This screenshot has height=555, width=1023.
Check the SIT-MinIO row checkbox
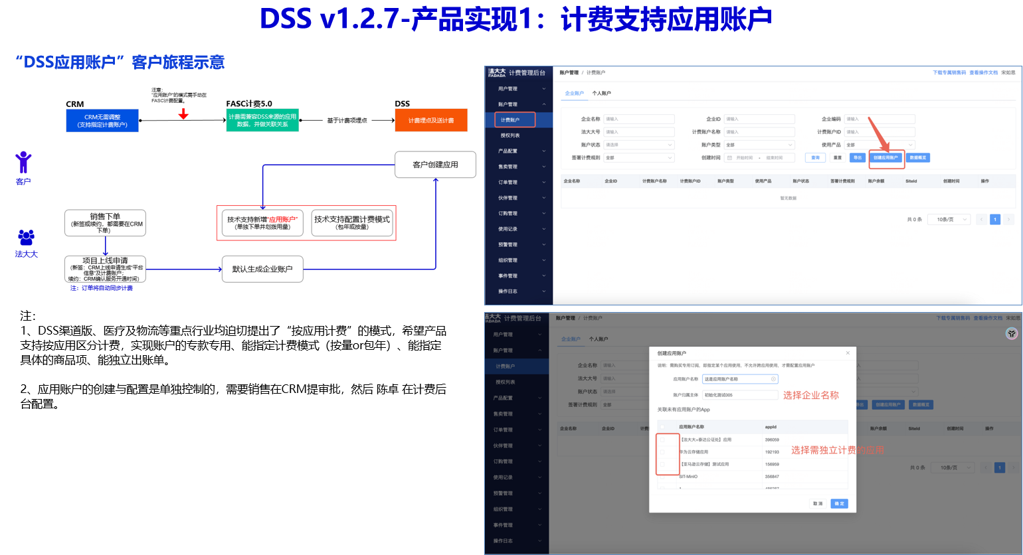[x=662, y=477]
